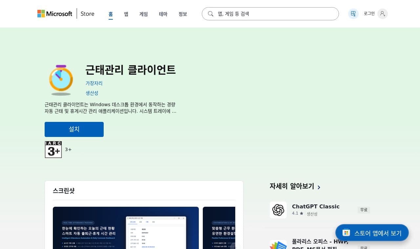Image resolution: width=420 pixels, height=249 pixels.
Task: Click the 로그인 sign-in text
Action: click(369, 14)
